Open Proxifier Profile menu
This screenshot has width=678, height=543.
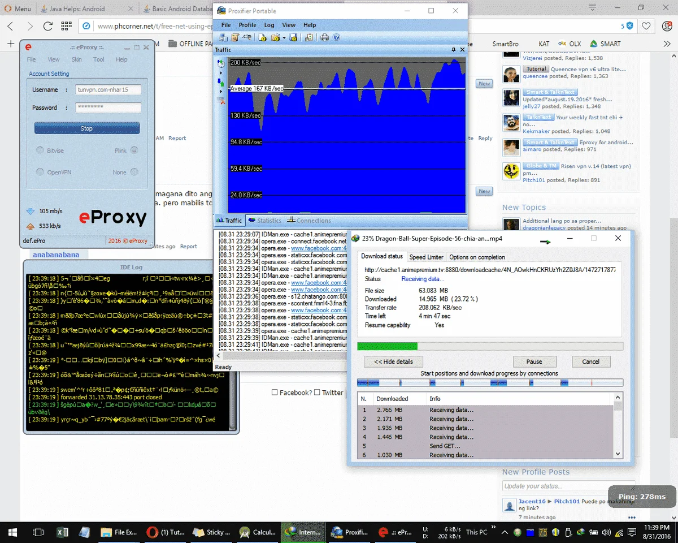pos(247,25)
